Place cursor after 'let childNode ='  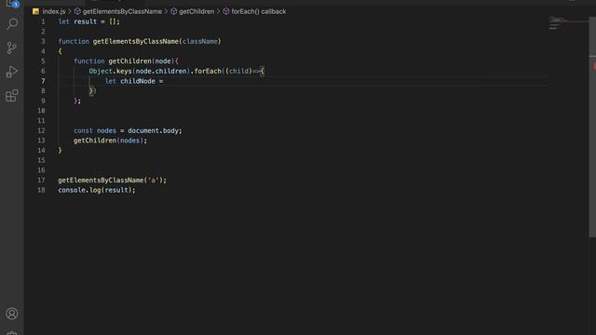(164, 81)
